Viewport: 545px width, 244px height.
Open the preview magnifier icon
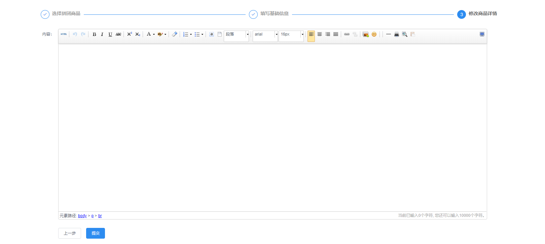pyautogui.click(x=405, y=34)
